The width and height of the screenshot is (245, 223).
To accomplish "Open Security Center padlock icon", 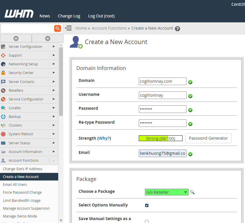I will pyautogui.click(x=3, y=73).
